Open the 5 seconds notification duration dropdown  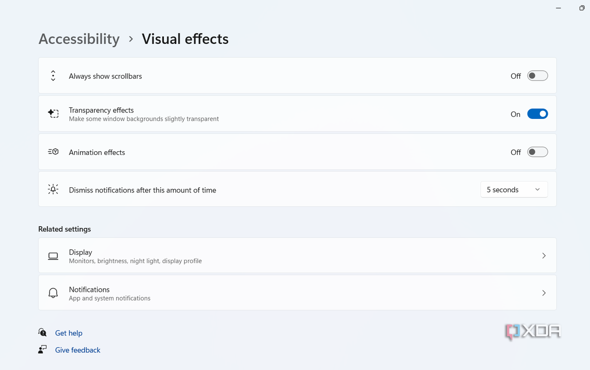coord(514,190)
